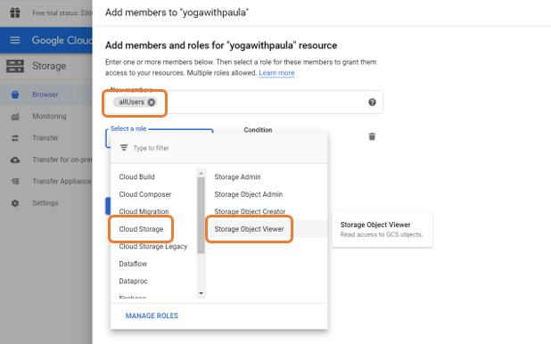Click the Storage product icon
Viewport: 551px width, 344px height.
pyautogui.click(x=15, y=66)
